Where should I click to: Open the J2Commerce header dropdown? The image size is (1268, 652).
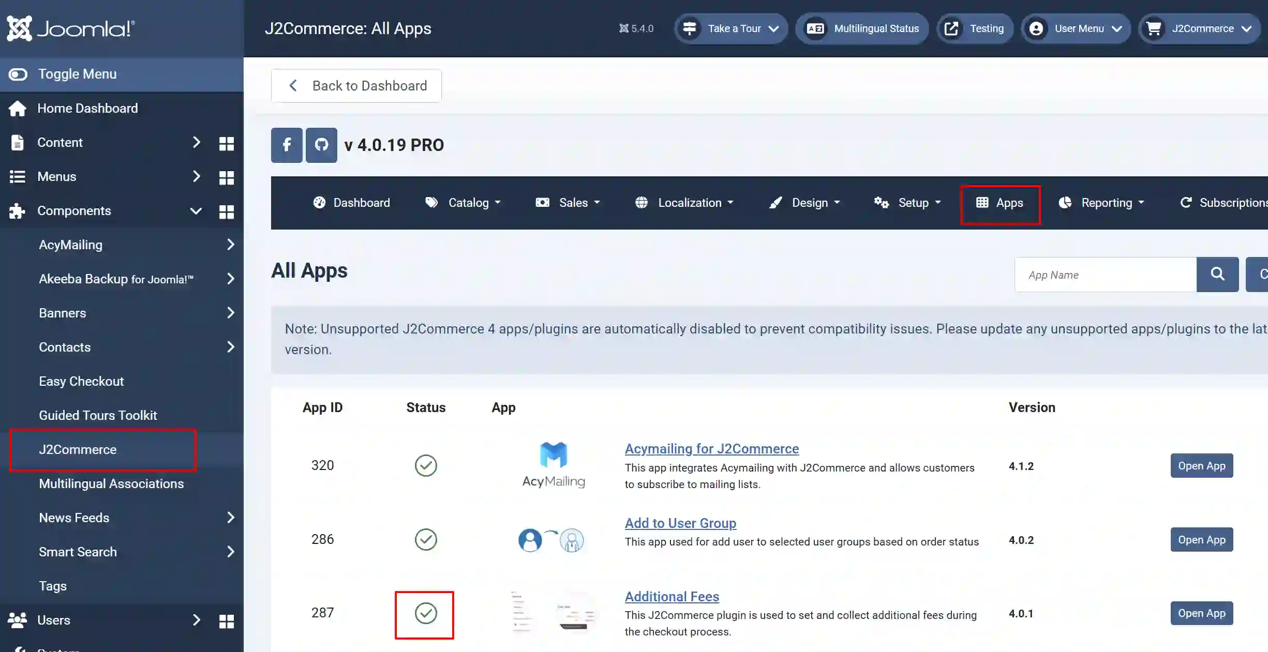click(x=1199, y=28)
